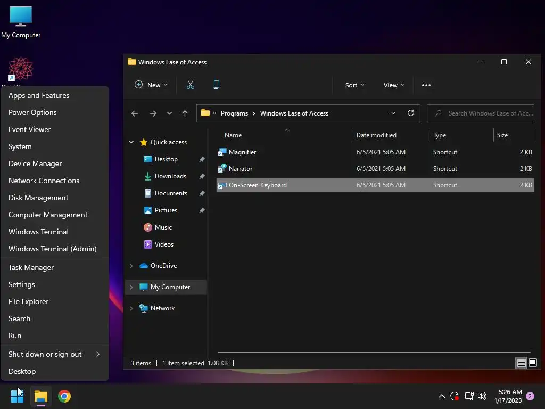The height and width of the screenshot is (409, 545).
Task: Click the network tray icon
Action: pyautogui.click(x=469, y=396)
